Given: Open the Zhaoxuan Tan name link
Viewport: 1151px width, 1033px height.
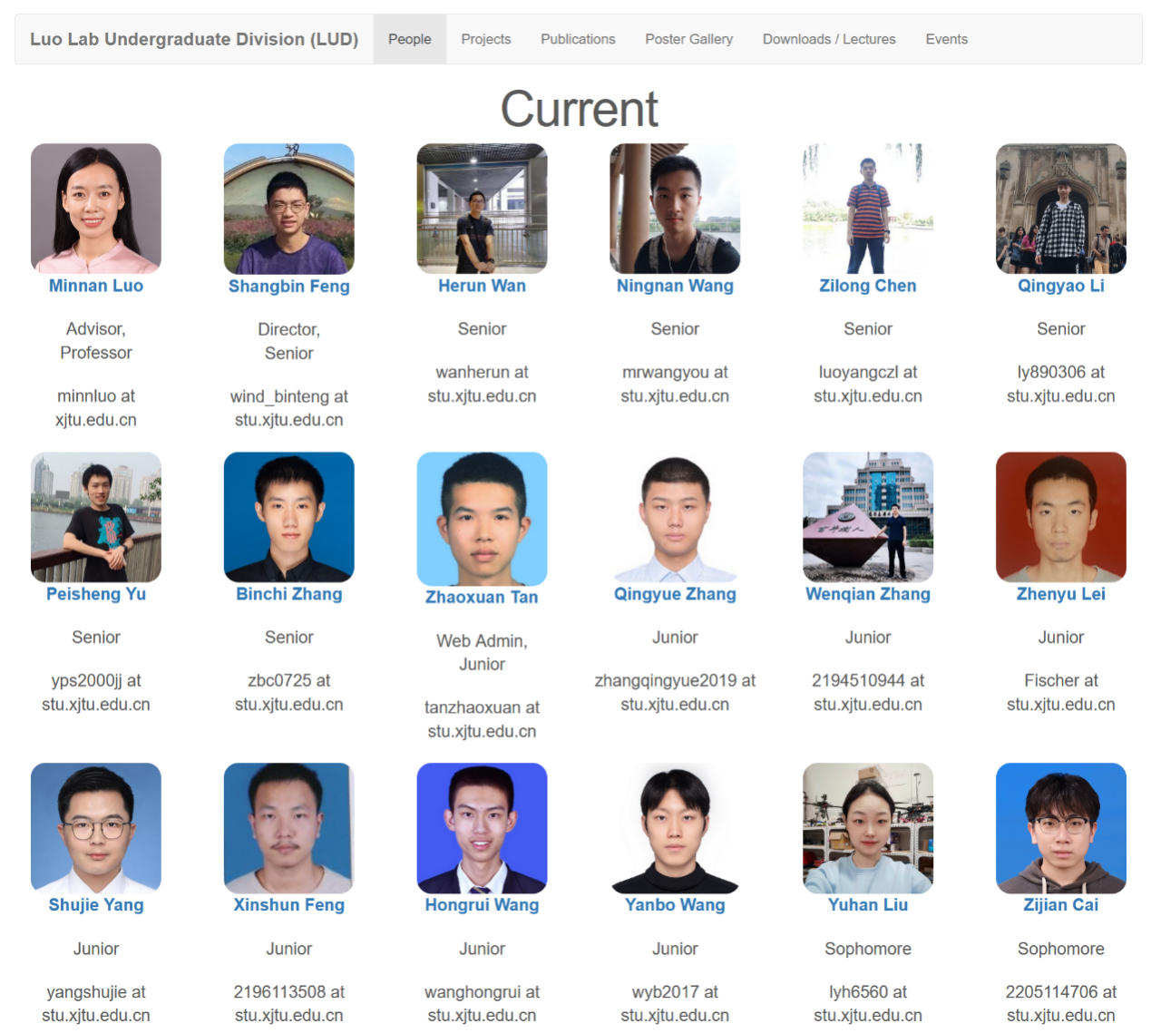Looking at the screenshot, I should [x=482, y=598].
